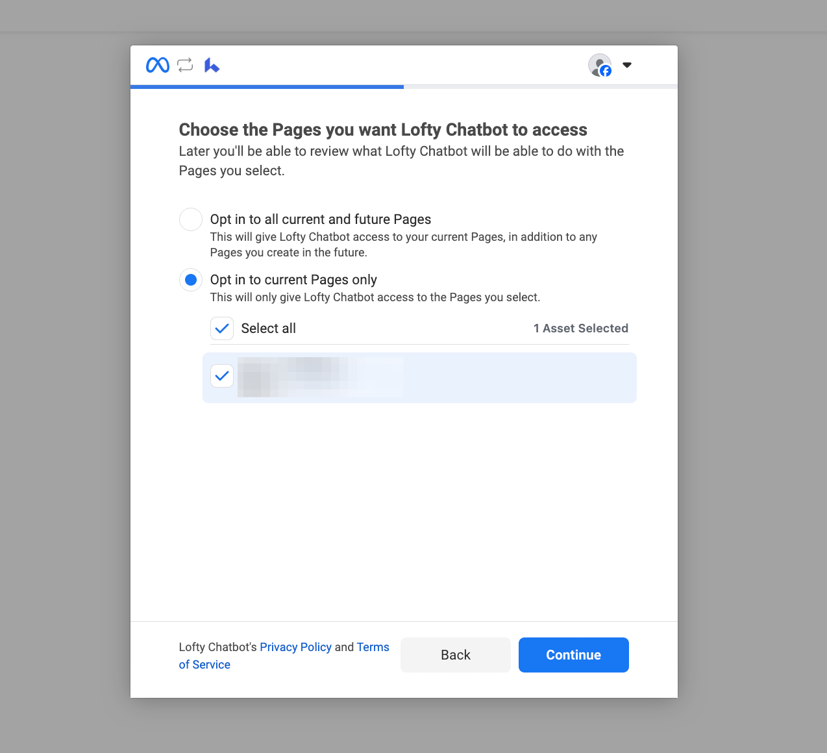Select Opt in to all current and future Pages
Viewport: 827px width, 753px height.
[191, 219]
